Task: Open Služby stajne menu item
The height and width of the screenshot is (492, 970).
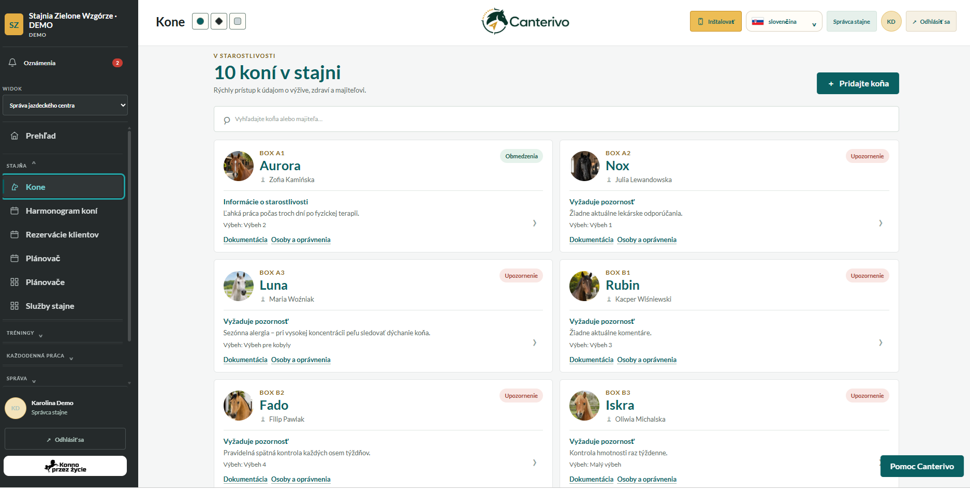Action: tap(64, 306)
